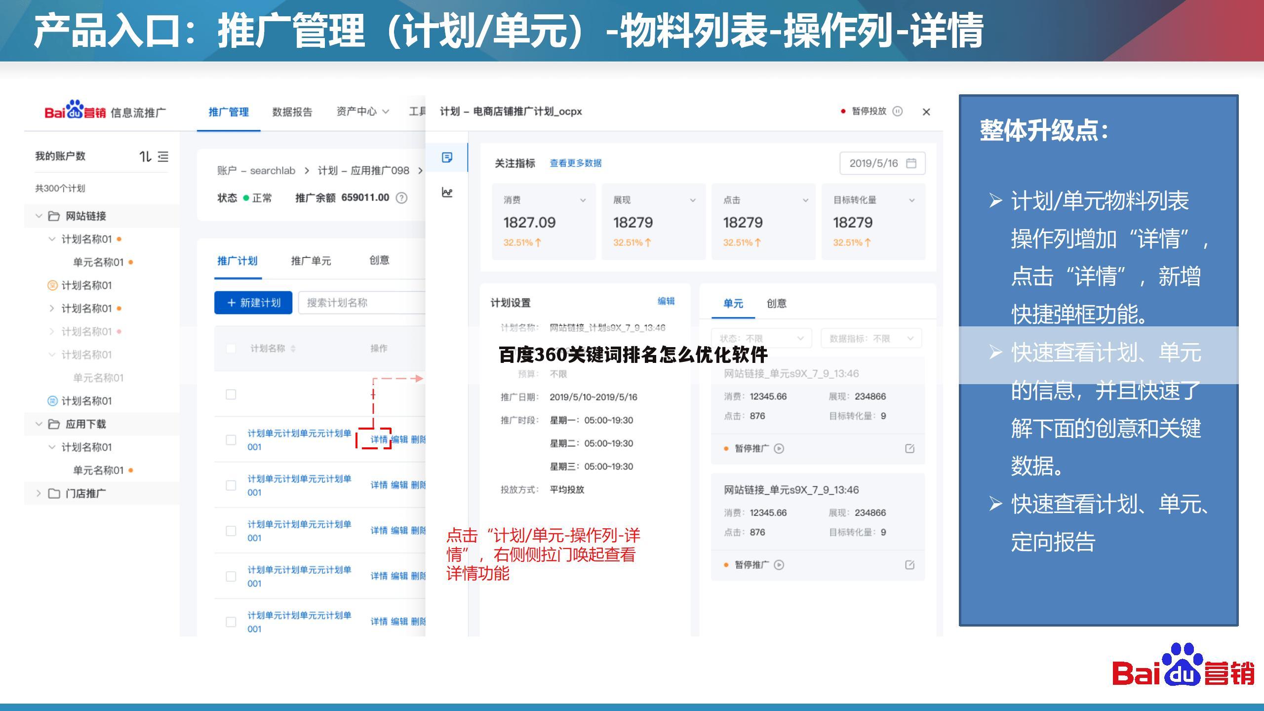Open the 数据指标: 不限 filter dropdown
The image size is (1264, 711).
click(x=871, y=339)
